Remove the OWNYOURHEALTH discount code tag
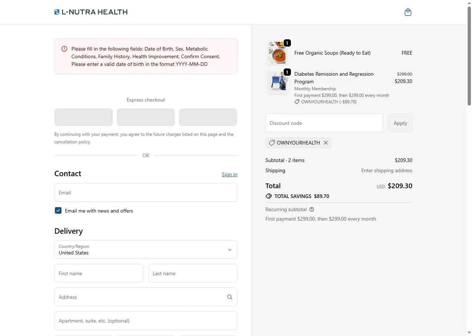Viewport: 472px width, 336px height. (326, 143)
